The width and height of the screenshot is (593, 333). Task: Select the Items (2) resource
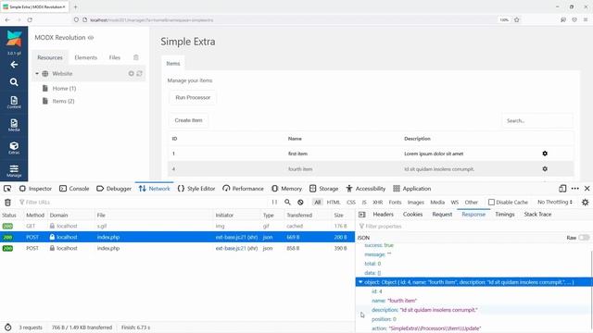point(63,101)
